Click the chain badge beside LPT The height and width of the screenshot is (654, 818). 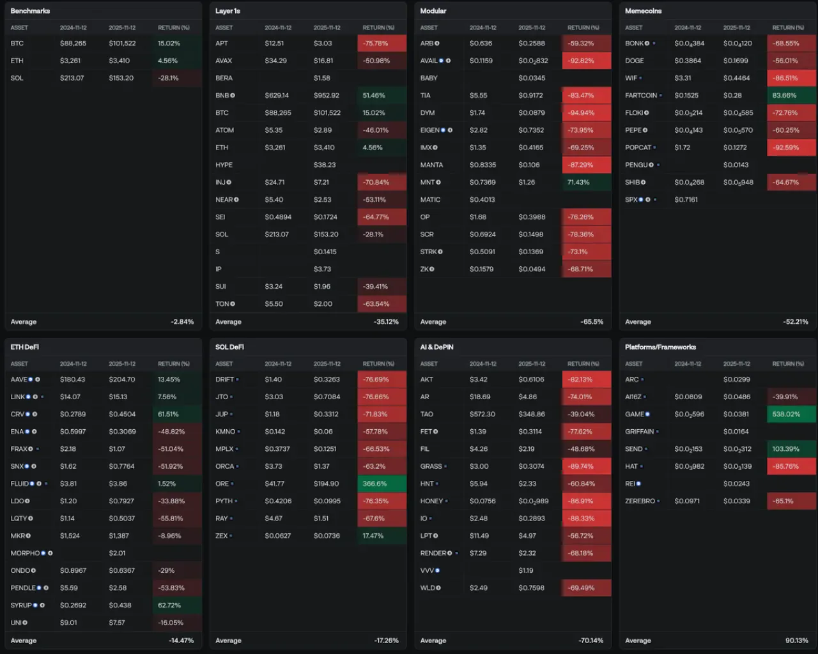435,536
